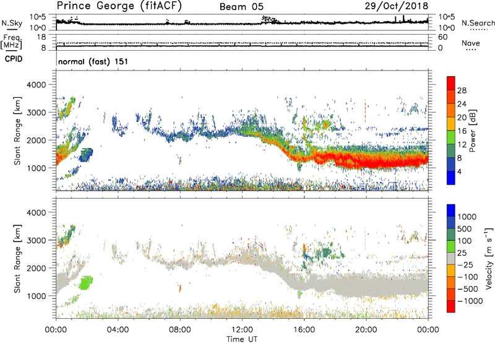495x343 pixels.
Task: Click the bright green velocity patch near 02:00
Action: pyautogui.click(x=86, y=283)
